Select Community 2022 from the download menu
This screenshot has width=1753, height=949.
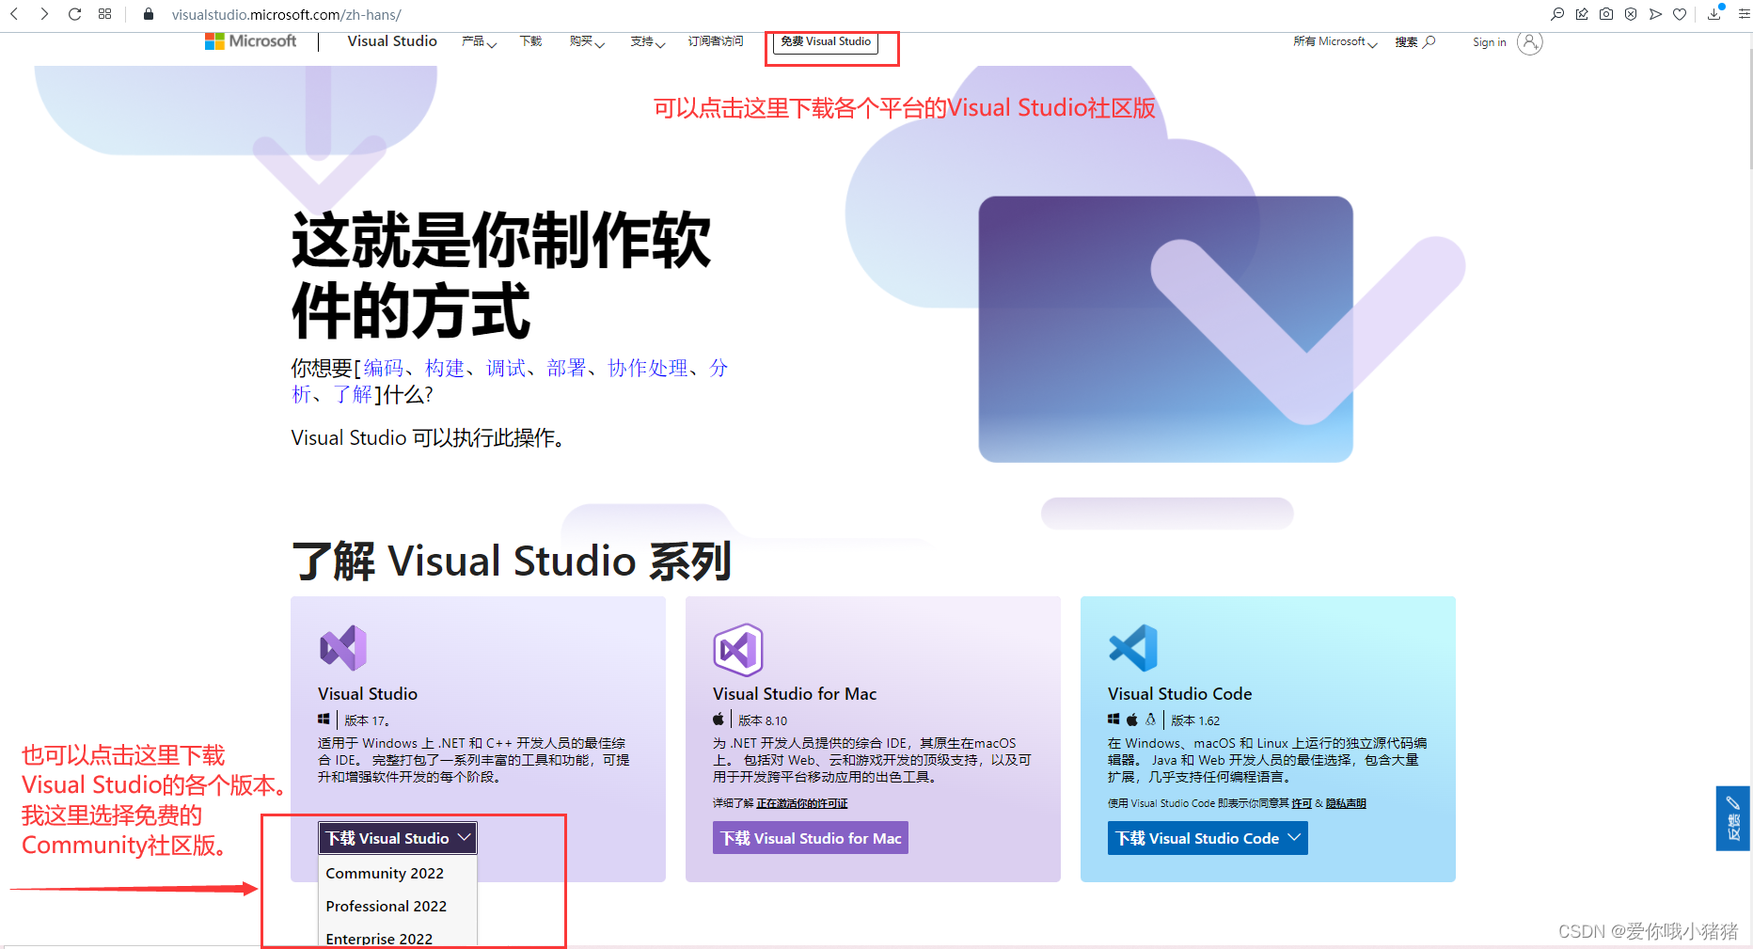pyautogui.click(x=385, y=873)
